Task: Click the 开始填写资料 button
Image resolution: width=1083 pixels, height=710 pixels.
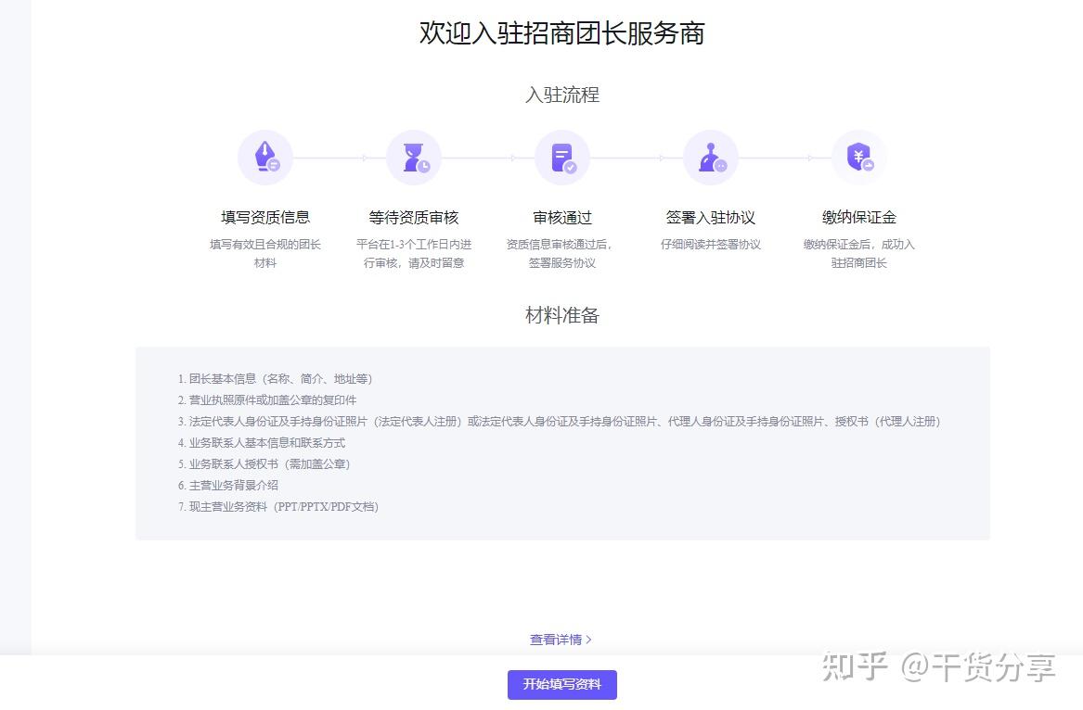Action: tap(562, 684)
